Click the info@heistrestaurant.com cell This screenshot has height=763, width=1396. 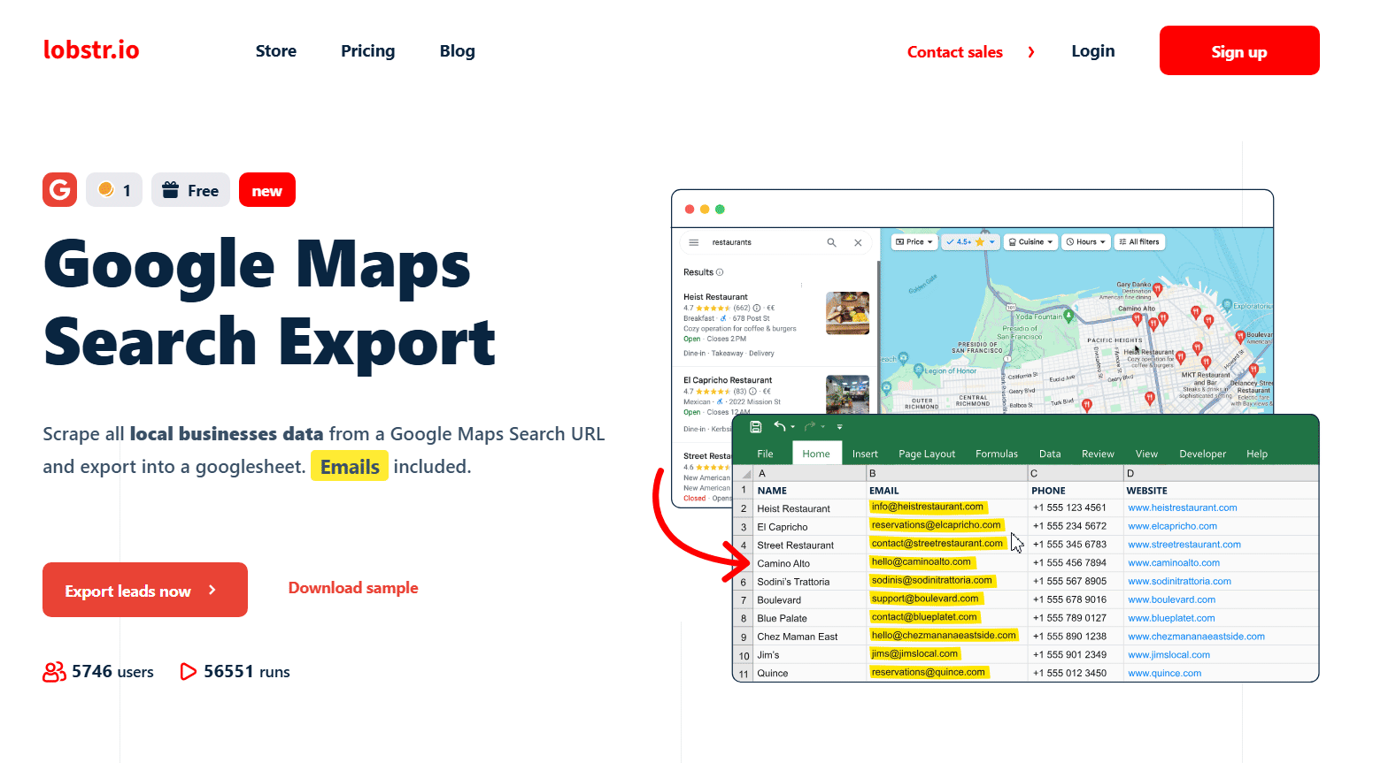click(946, 507)
